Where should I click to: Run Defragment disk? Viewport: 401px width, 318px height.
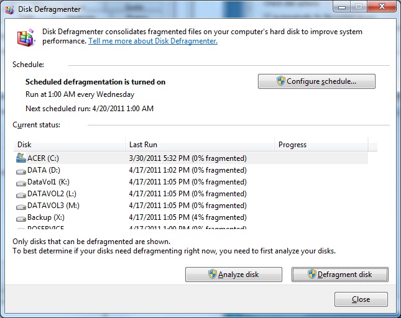(x=340, y=275)
